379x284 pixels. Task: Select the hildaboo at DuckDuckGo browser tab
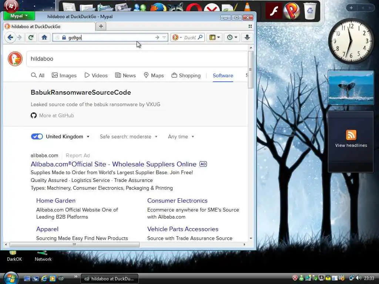point(49,26)
